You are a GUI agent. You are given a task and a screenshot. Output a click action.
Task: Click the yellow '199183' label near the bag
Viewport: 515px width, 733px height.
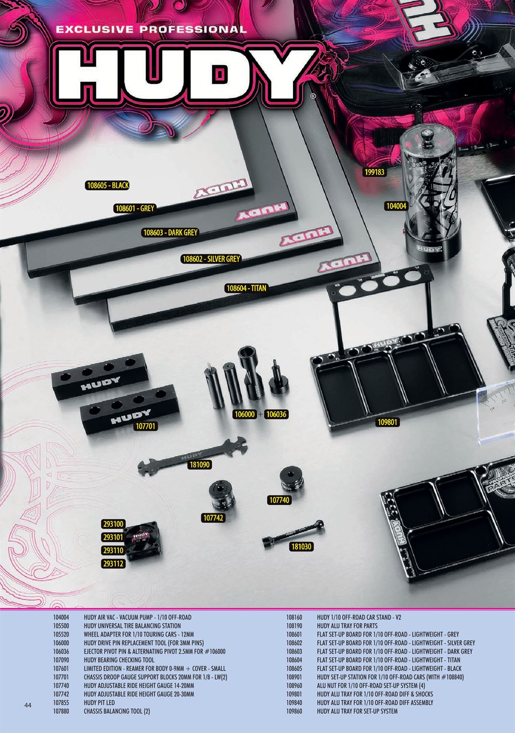(375, 173)
